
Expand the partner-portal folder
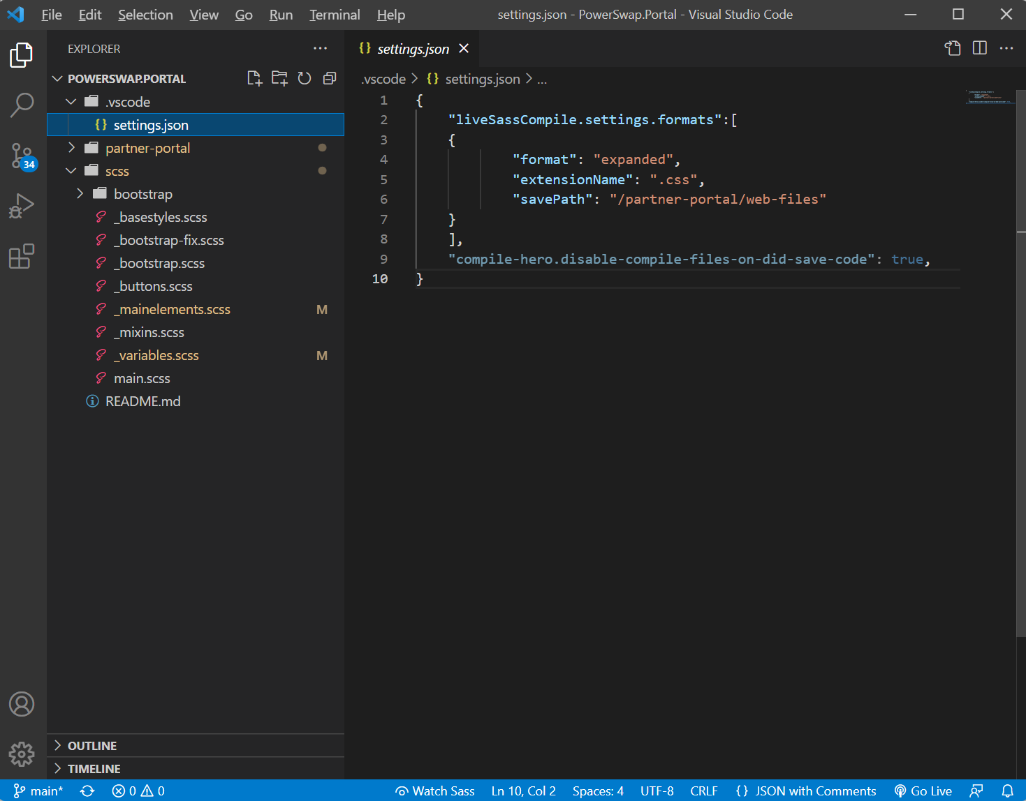[71, 148]
